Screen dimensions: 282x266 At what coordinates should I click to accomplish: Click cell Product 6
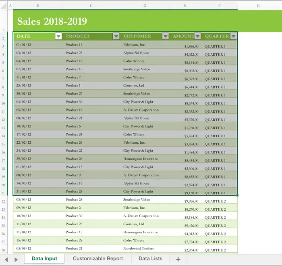click(x=73, y=126)
